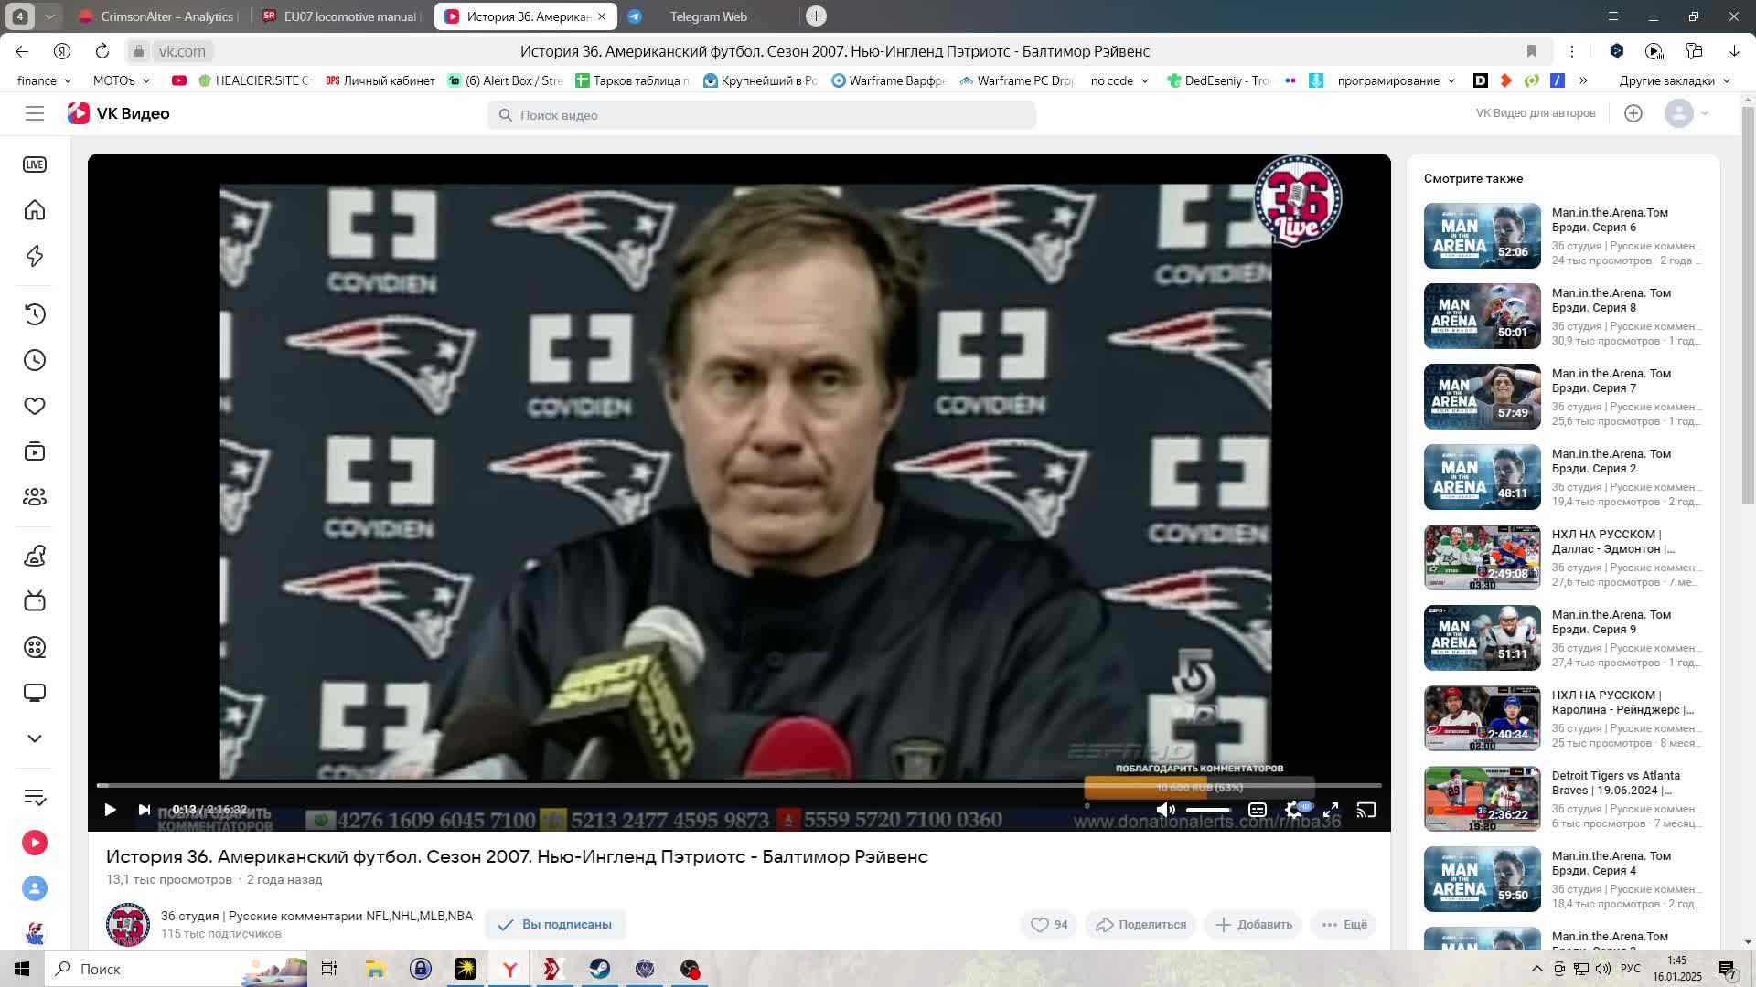Viewport: 1756px width, 987px height.
Task: Show hidden bookmarks overflow chevron
Action: tap(1583, 80)
